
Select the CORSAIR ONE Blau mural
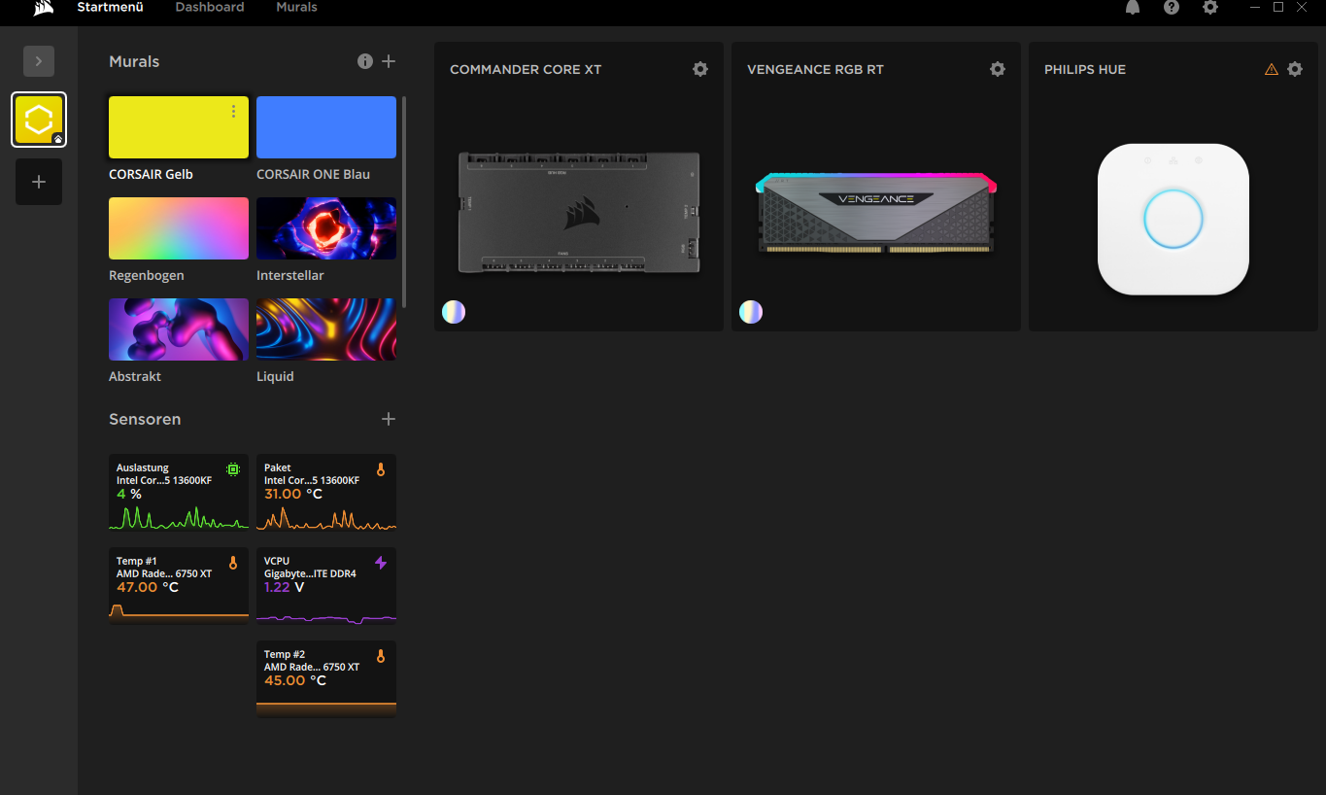click(326, 127)
